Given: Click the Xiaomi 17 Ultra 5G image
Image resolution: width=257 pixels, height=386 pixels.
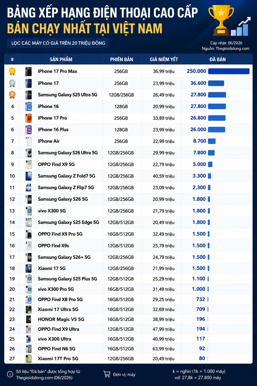Looking at the screenshot, I should (29, 309).
